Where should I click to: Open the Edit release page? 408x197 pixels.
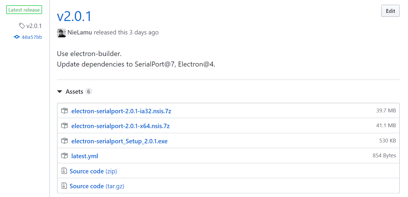390,11
